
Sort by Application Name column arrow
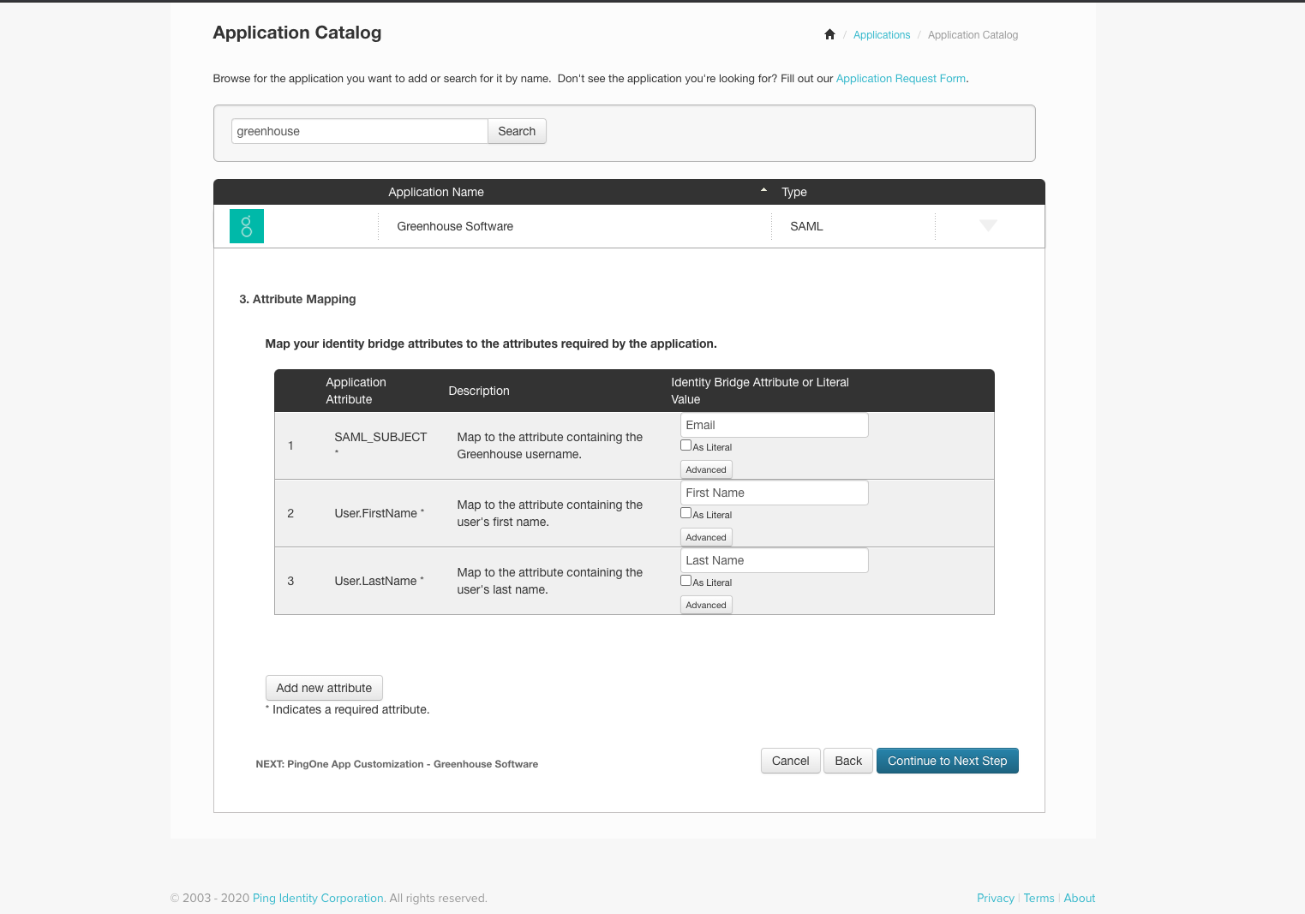763,190
